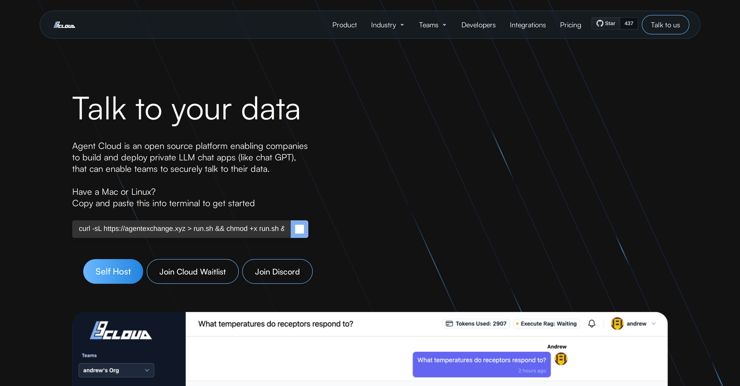Image resolution: width=740 pixels, height=386 pixels.
Task: Select the curl command text field
Action: [181, 229]
